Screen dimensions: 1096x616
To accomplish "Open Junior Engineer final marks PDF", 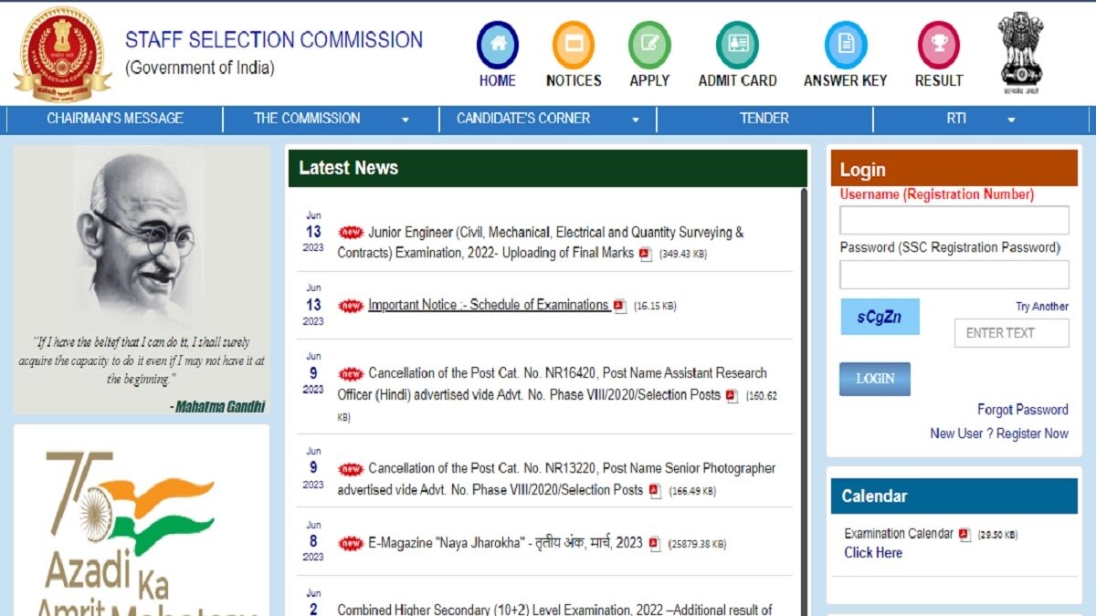I will tap(645, 254).
